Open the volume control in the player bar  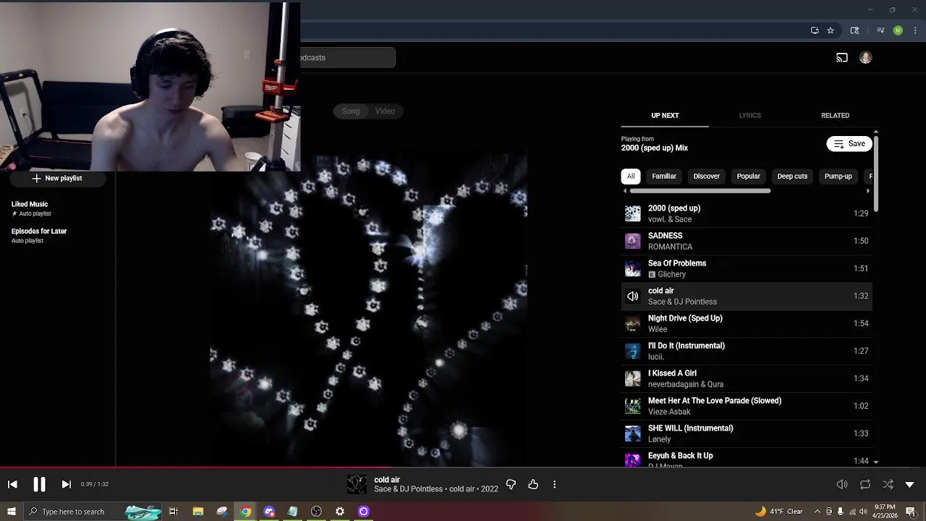pyautogui.click(x=842, y=484)
